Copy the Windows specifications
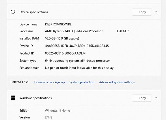 [142, 98]
